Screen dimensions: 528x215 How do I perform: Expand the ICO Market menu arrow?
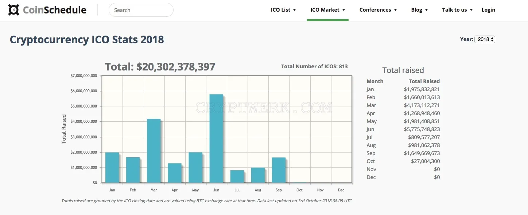click(343, 10)
